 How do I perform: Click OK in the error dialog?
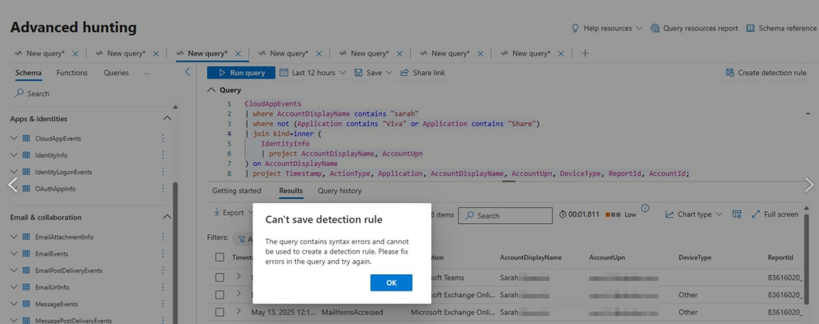391,282
